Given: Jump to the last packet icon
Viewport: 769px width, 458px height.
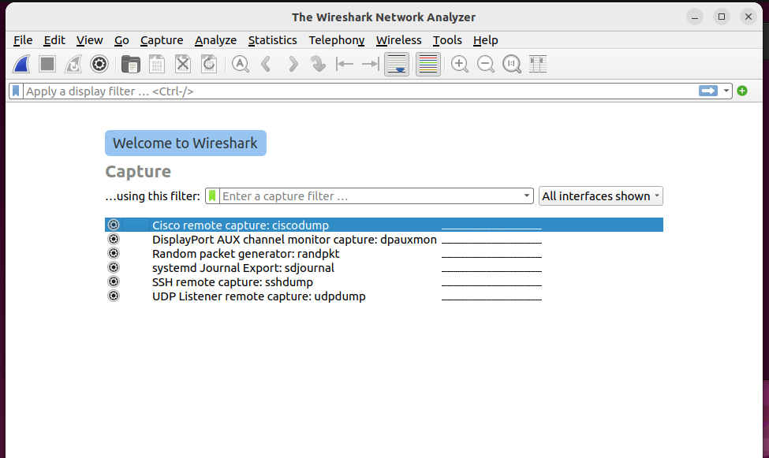Looking at the screenshot, I should coord(371,64).
